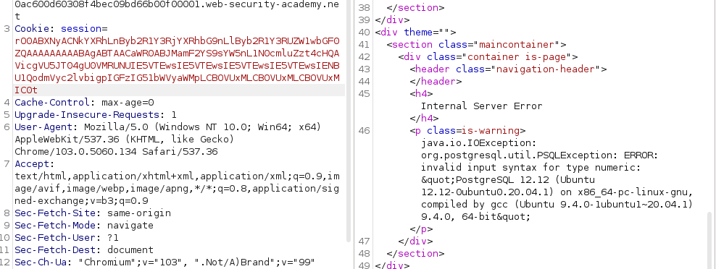Click the "&quot;PostgreSQL 12.12 (Ubuntu" line
Image resolution: width=716 pixels, height=269 pixels.
[x=508, y=180]
